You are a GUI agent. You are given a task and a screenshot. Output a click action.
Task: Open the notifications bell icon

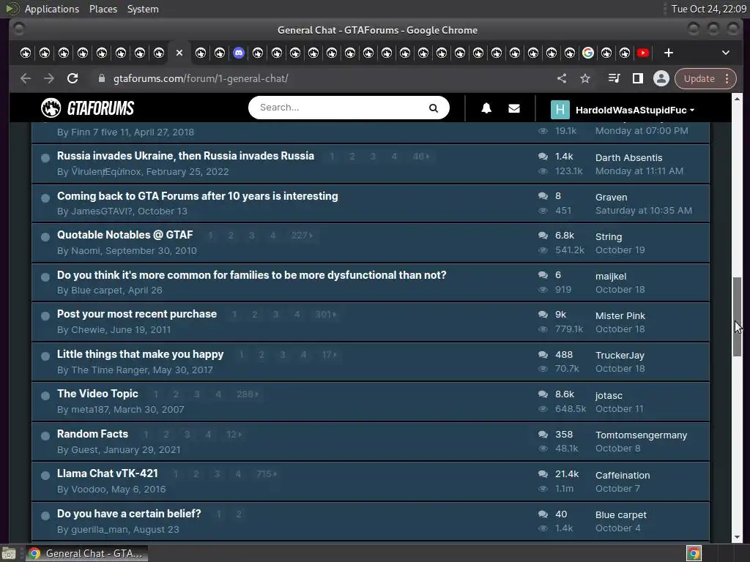486,108
